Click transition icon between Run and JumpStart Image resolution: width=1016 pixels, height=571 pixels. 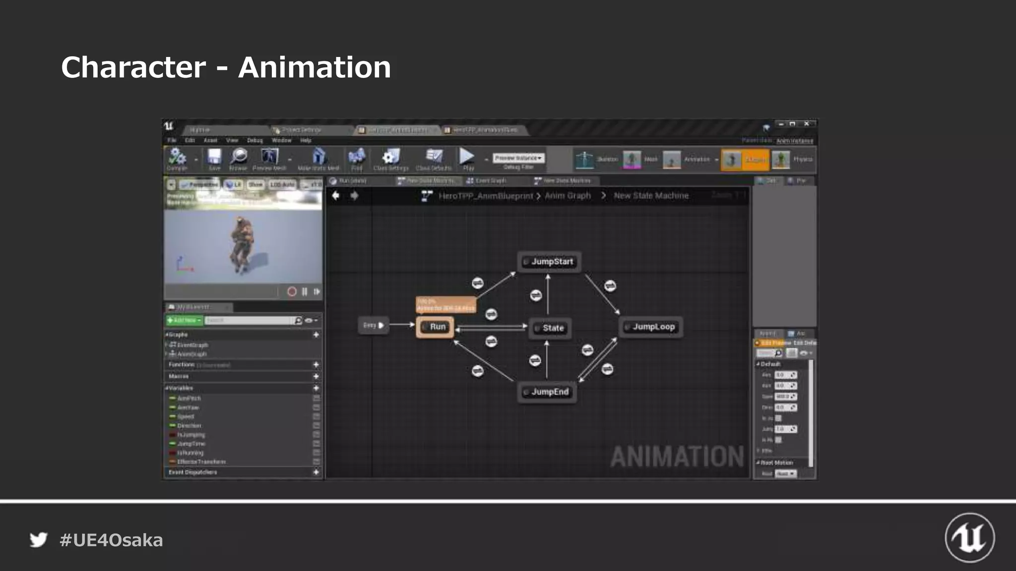coord(477,283)
